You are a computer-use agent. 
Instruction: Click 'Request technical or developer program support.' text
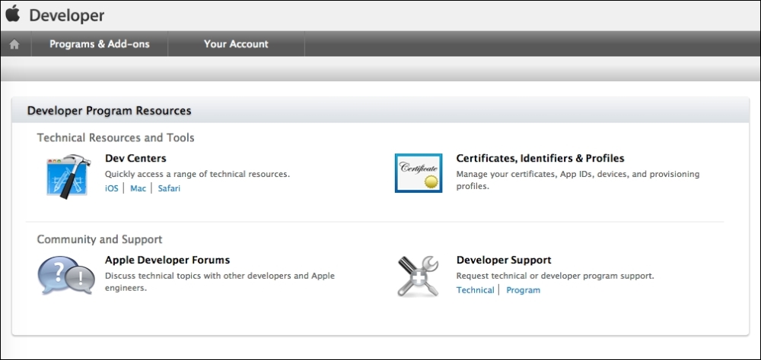coord(556,276)
